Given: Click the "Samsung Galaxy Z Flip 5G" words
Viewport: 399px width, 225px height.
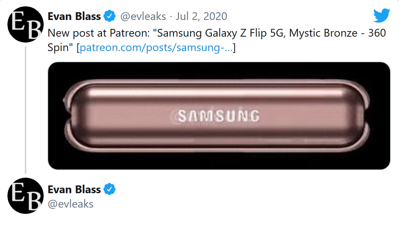Looking at the screenshot, I should click(221, 33).
